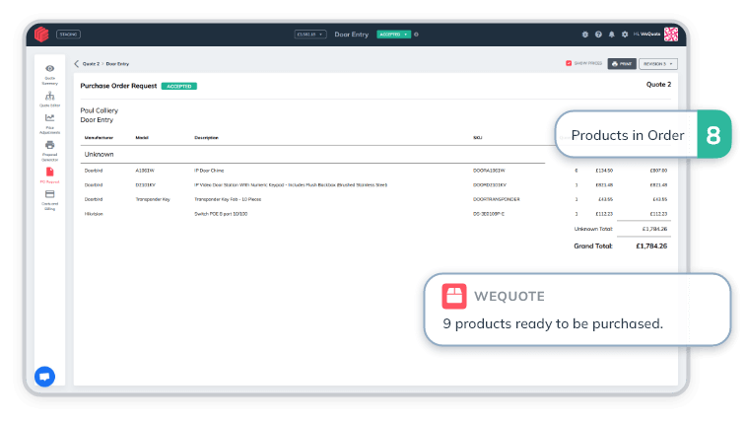Open Costs and Billing sidebar icon
The height and width of the screenshot is (422, 747).
click(49, 198)
